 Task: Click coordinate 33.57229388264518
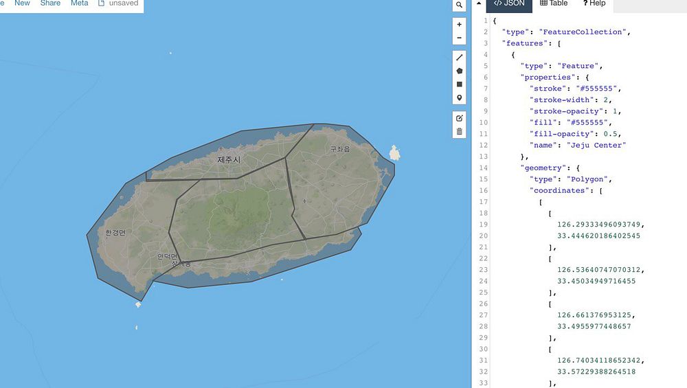(x=596, y=372)
